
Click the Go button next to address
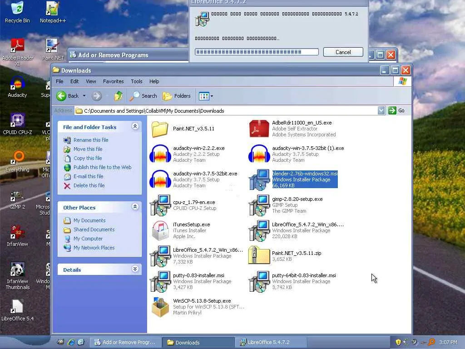pos(396,111)
